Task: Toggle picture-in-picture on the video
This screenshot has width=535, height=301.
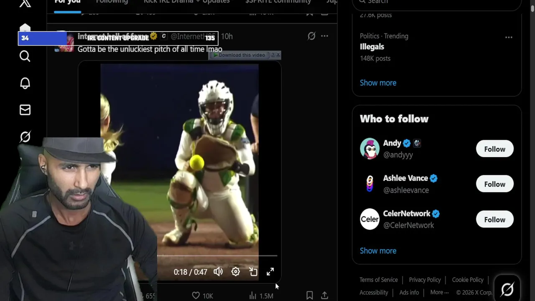Action: coord(253,272)
